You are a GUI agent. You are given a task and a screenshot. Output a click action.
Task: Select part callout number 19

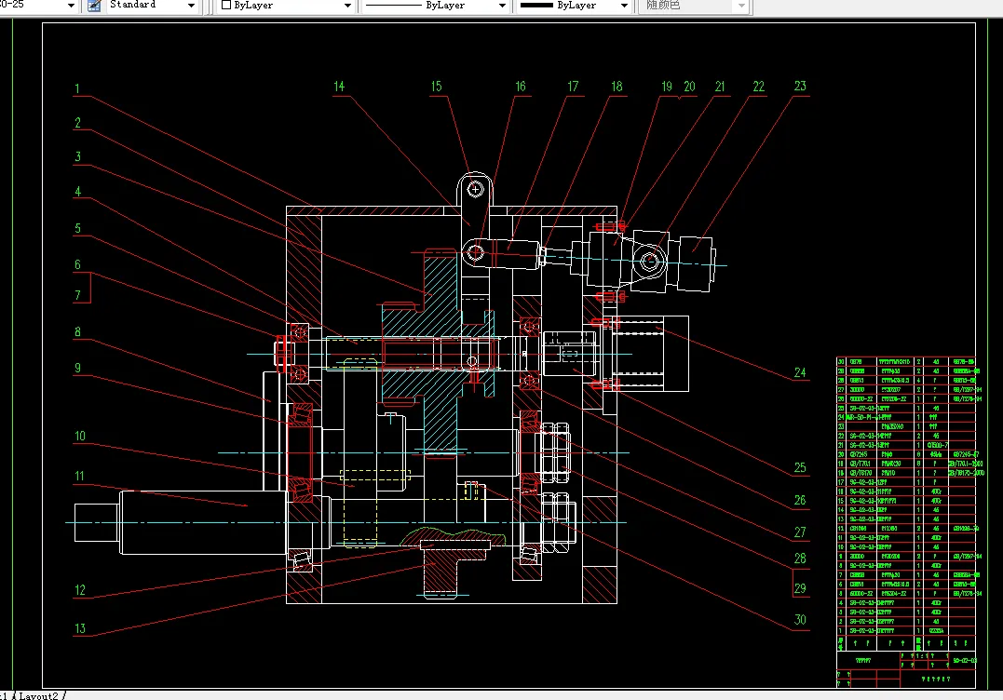(667, 87)
